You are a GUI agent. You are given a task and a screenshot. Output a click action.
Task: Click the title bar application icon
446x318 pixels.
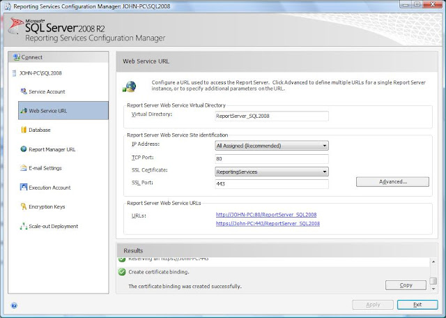coord(8,6)
